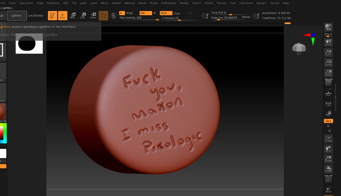
Task: Toggle Persp perspective view
Action: pyautogui.click(x=328, y=82)
